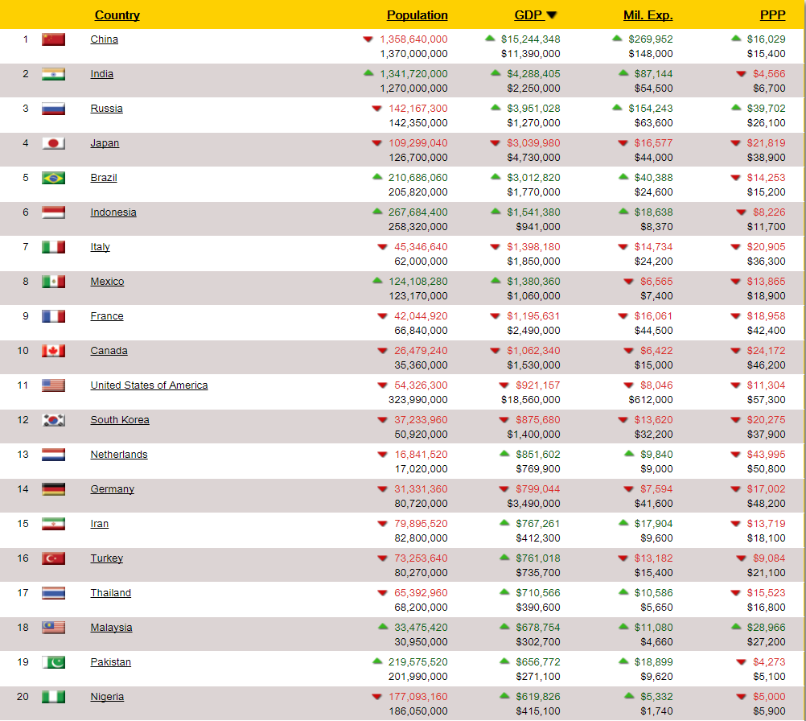Open the Italy country link
Viewport: 806px width, 721px height.
pos(101,247)
